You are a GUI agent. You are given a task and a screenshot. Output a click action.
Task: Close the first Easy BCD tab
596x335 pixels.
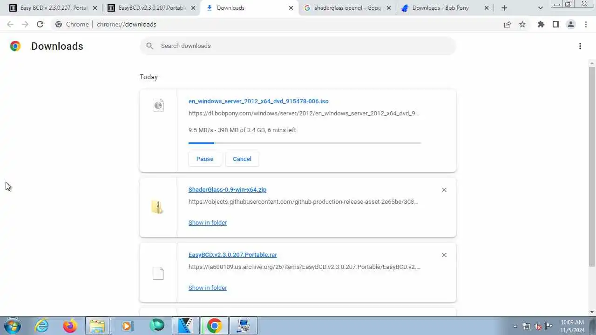click(x=95, y=8)
